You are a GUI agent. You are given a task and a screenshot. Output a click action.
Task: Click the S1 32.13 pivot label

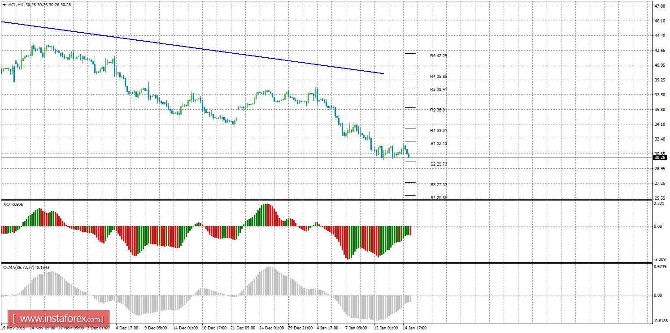point(439,144)
